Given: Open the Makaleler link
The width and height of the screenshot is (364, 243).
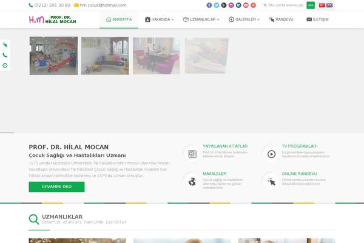Looking at the screenshot, I should [x=214, y=174].
